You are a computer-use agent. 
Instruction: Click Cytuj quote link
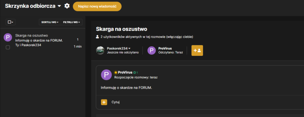click(x=116, y=102)
